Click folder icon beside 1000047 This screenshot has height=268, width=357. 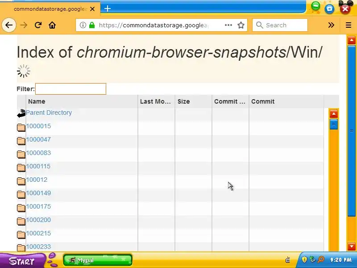(x=21, y=141)
